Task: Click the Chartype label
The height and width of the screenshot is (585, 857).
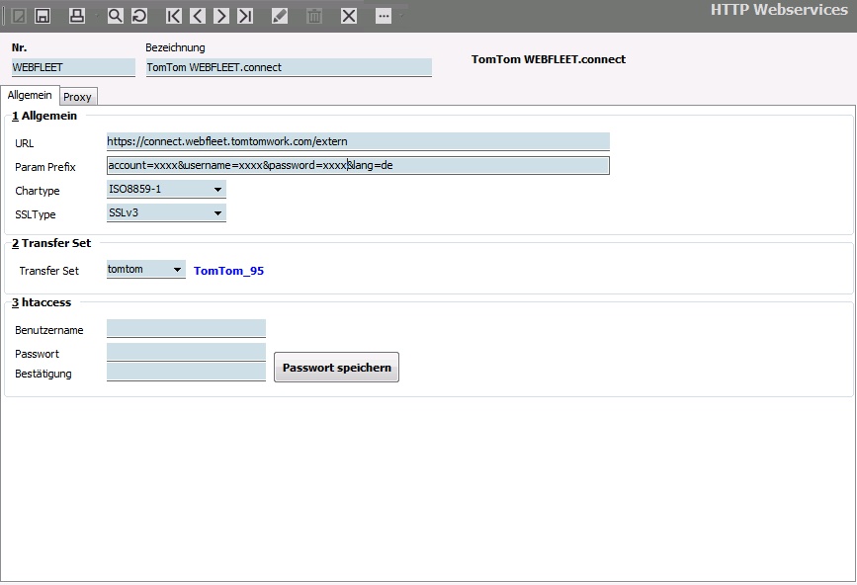Action: click(38, 191)
